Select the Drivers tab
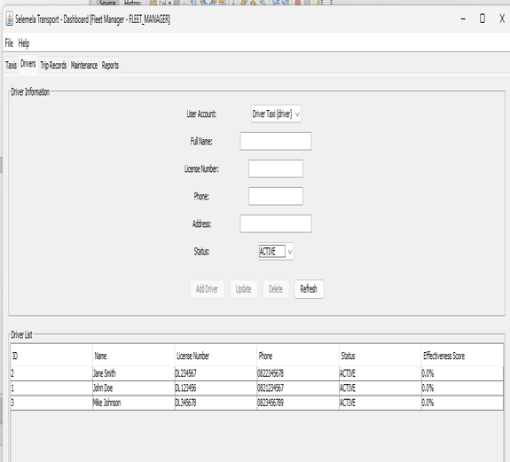The image size is (510, 462). click(28, 64)
